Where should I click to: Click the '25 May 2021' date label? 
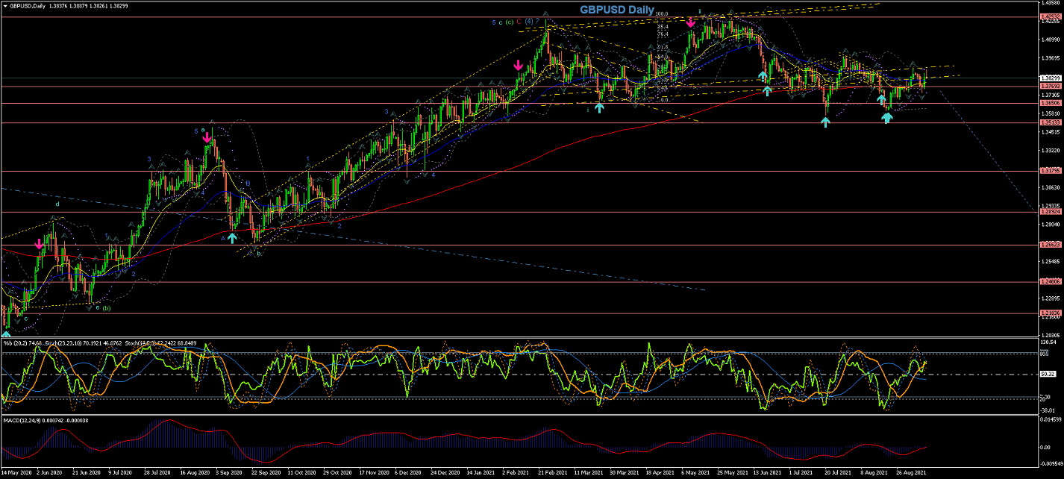(731, 472)
